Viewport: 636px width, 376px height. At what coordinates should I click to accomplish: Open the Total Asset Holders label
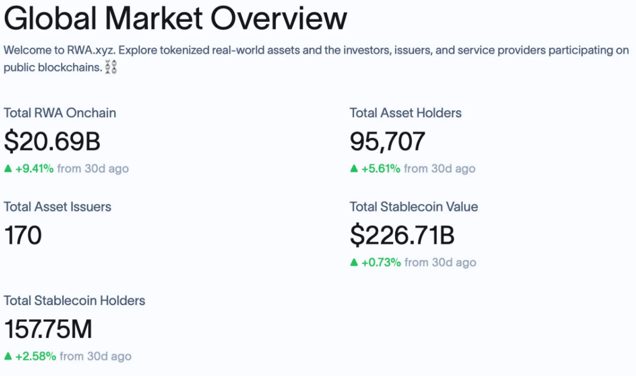[x=406, y=113]
